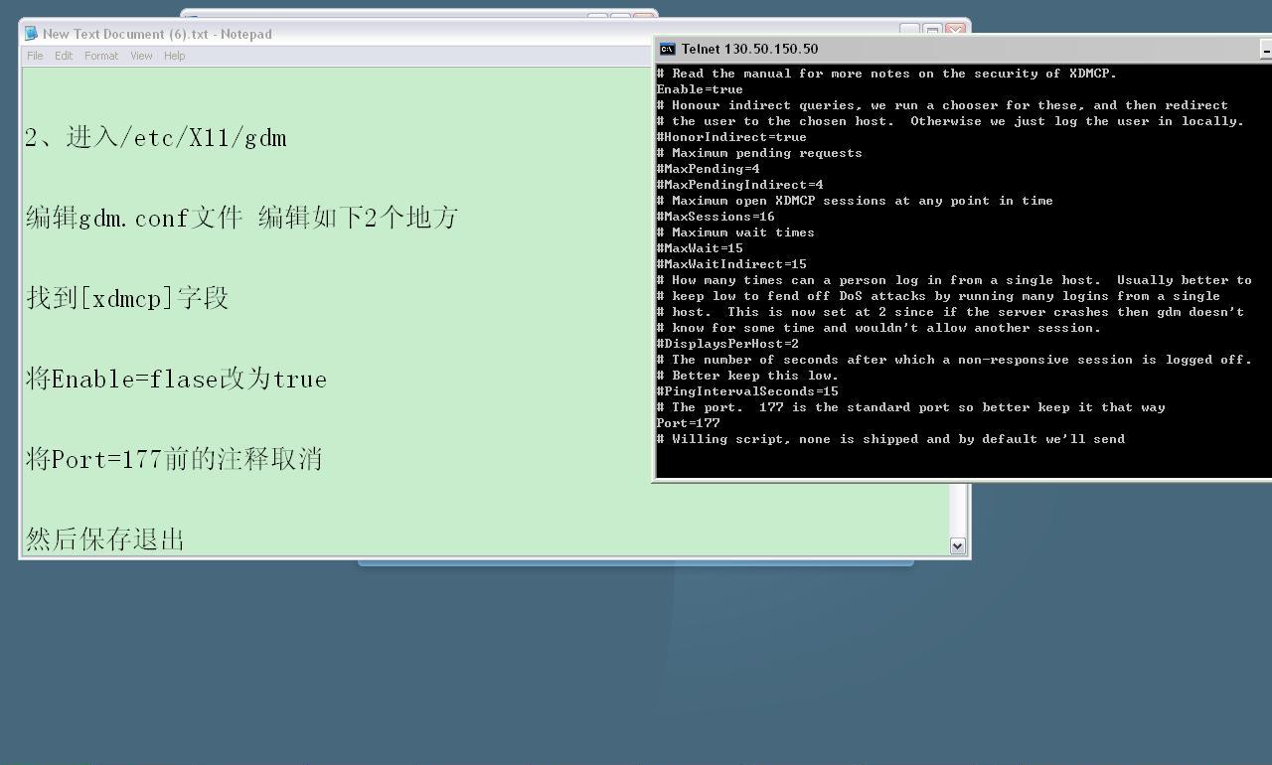Close the Notepad window
Screen dimensions: 1272x765
(956, 30)
